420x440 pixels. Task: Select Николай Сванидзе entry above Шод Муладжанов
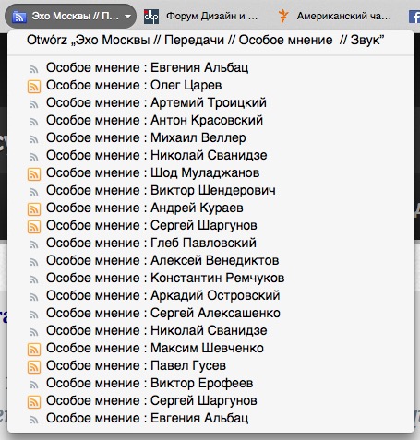point(157,155)
